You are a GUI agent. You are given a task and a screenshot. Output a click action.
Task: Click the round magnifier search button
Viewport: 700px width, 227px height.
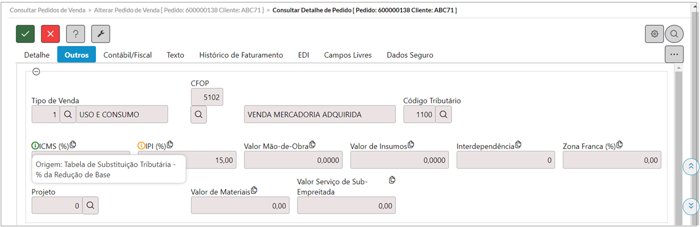(x=674, y=34)
